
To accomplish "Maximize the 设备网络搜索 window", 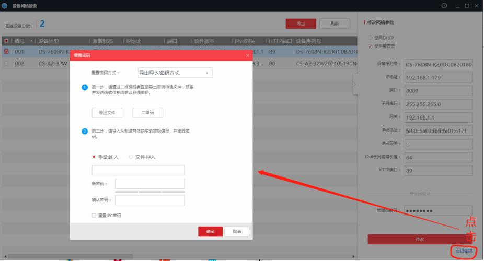I will 467,6.
